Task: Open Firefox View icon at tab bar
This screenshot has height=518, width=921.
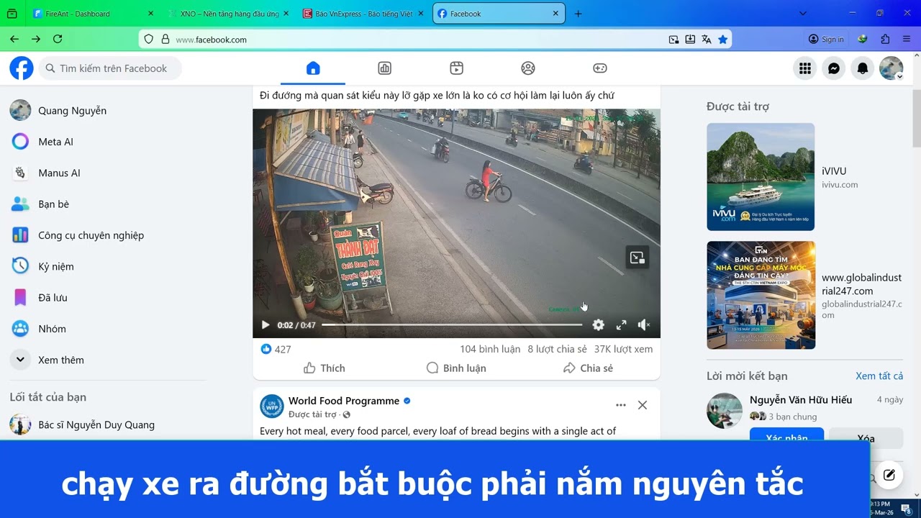Action: pos(12,14)
